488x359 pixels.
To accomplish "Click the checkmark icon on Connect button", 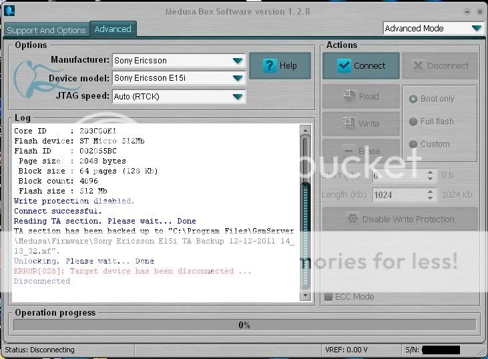I will click(344, 65).
